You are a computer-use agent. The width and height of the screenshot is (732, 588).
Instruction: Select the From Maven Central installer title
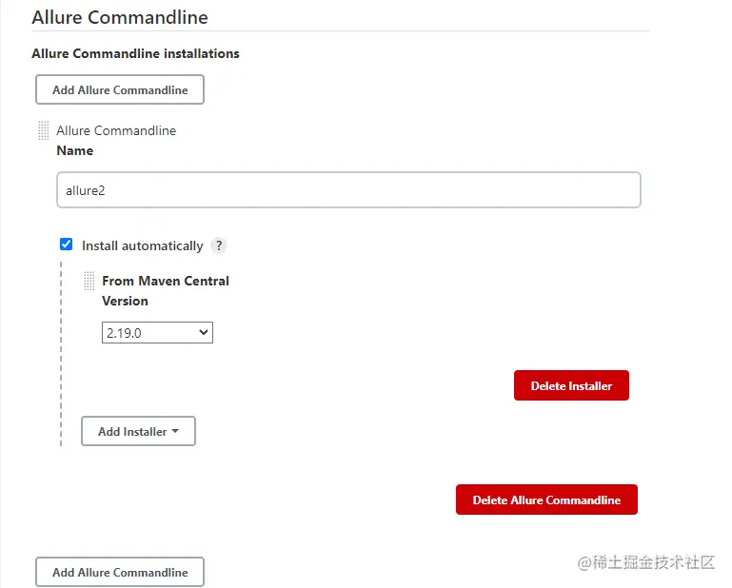pos(166,281)
